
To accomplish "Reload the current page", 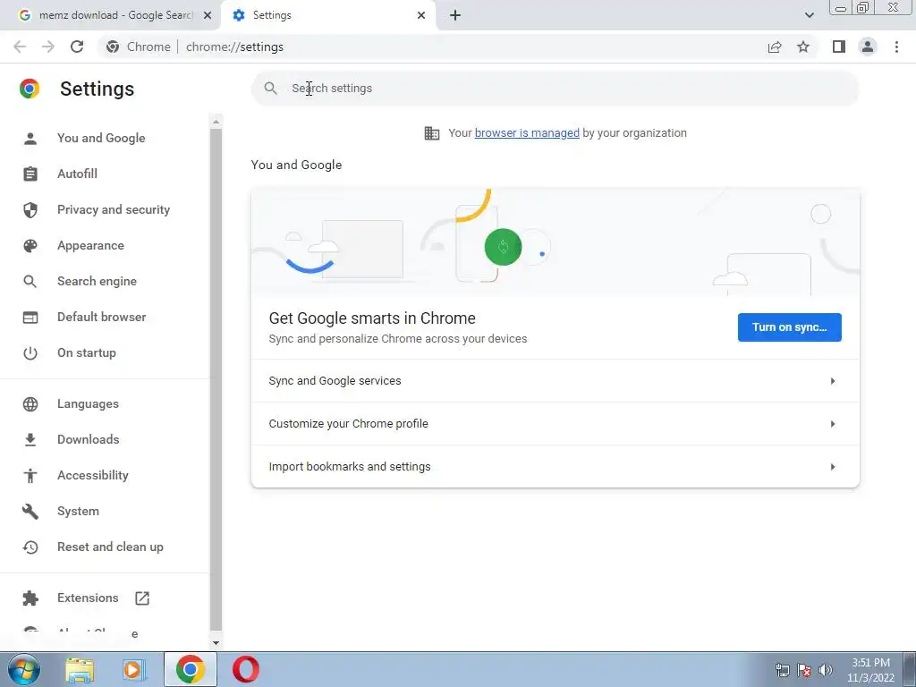I will tap(77, 47).
